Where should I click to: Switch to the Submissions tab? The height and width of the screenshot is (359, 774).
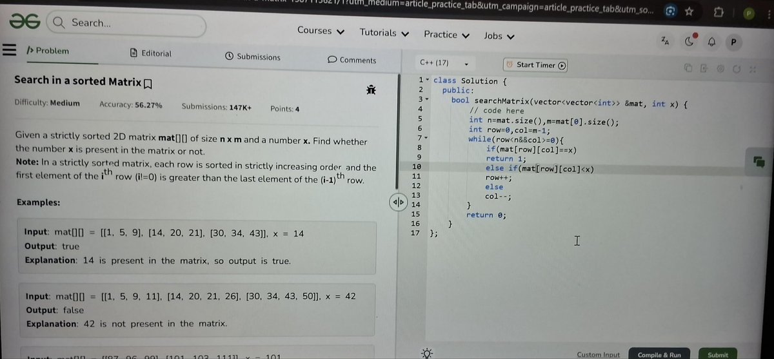coord(252,57)
